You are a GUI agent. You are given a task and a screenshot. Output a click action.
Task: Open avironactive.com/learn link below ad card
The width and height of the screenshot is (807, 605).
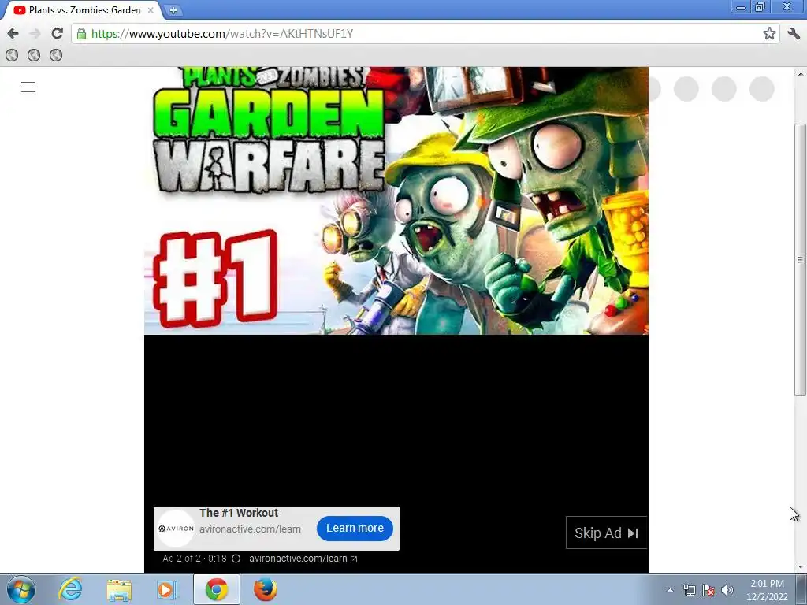point(303,559)
